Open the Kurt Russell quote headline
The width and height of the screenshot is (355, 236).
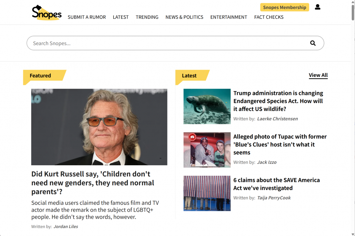pos(93,183)
